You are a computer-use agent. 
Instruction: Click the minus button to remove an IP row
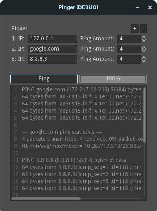pos(143,29)
